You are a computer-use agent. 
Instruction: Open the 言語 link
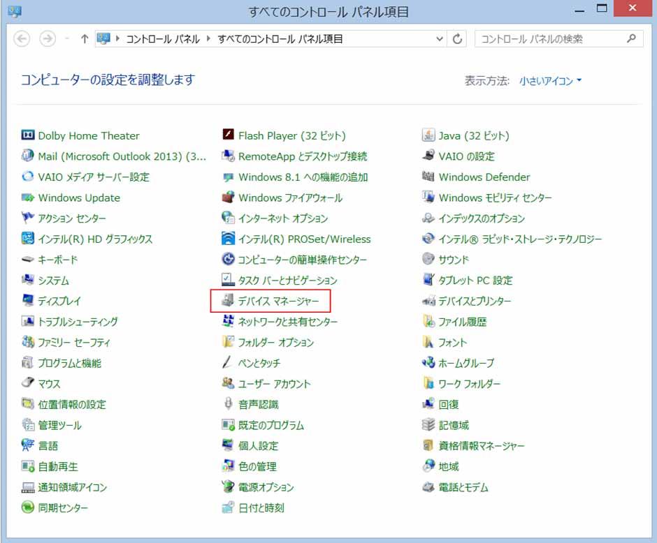pos(48,445)
